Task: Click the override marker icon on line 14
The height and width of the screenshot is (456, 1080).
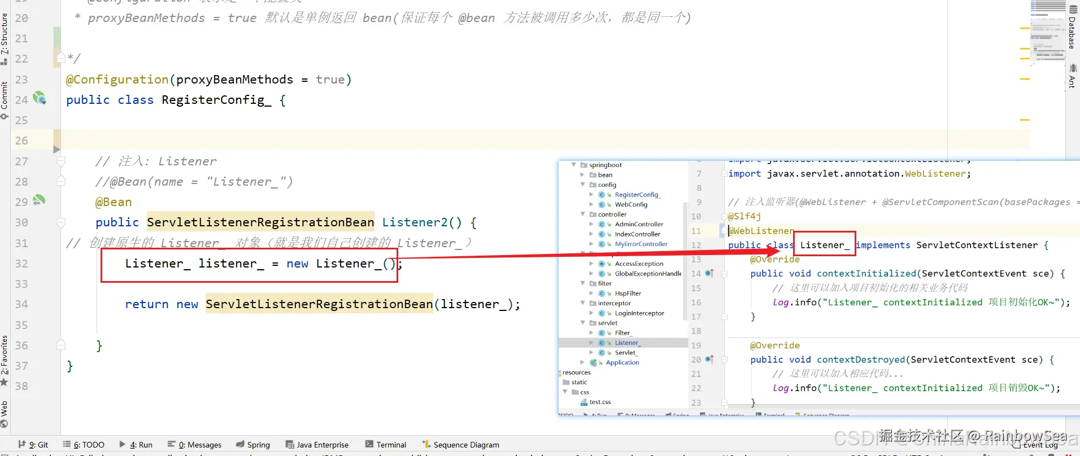Action: (709, 273)
